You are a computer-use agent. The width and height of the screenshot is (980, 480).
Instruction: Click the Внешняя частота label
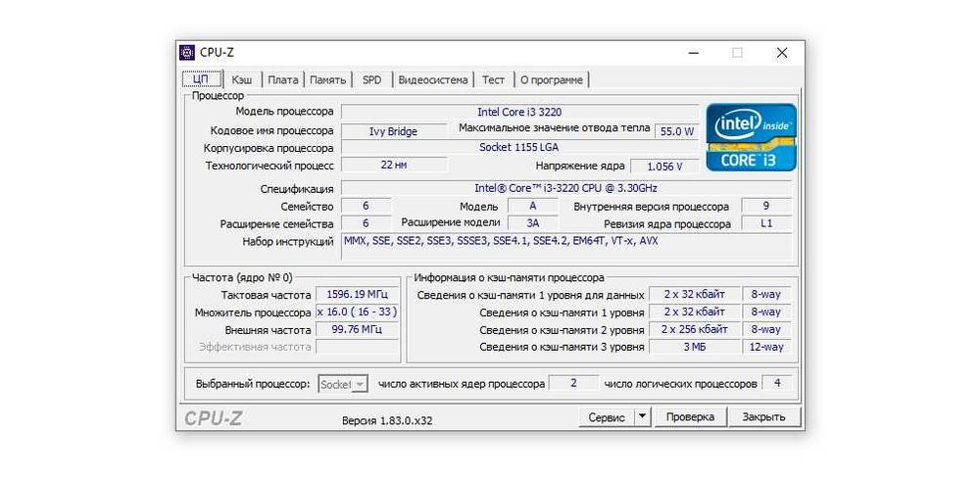[x=269, y=329]
